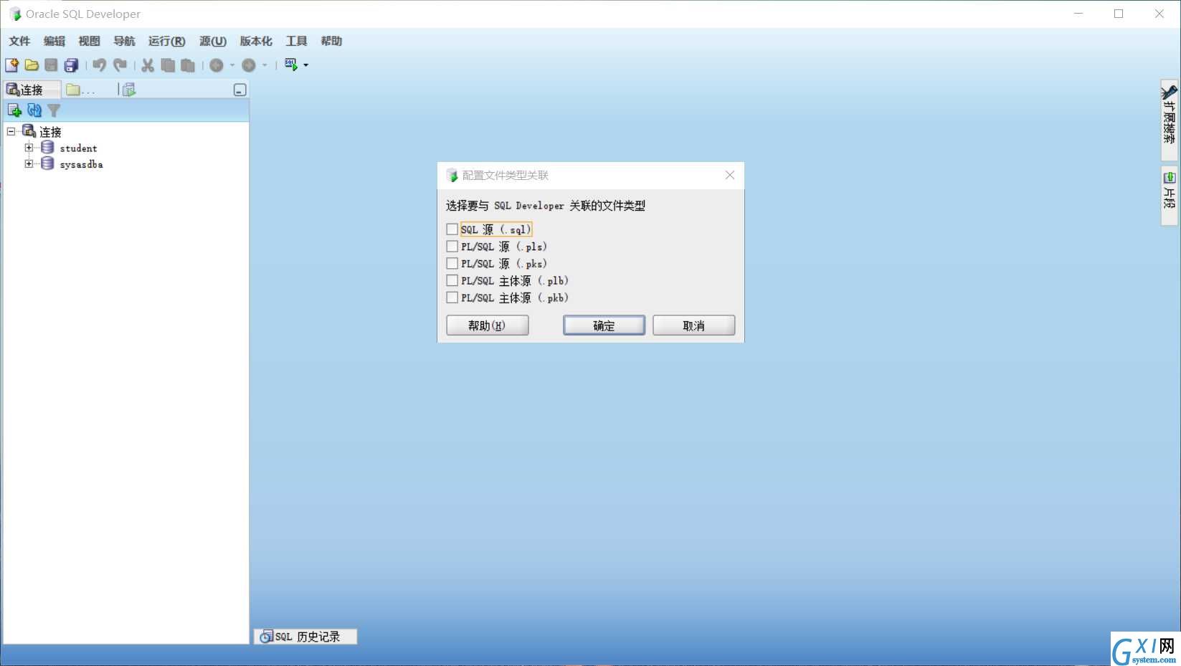Select the sysasdba connection label
This screenshot has width=1181, height=666.
82,164
